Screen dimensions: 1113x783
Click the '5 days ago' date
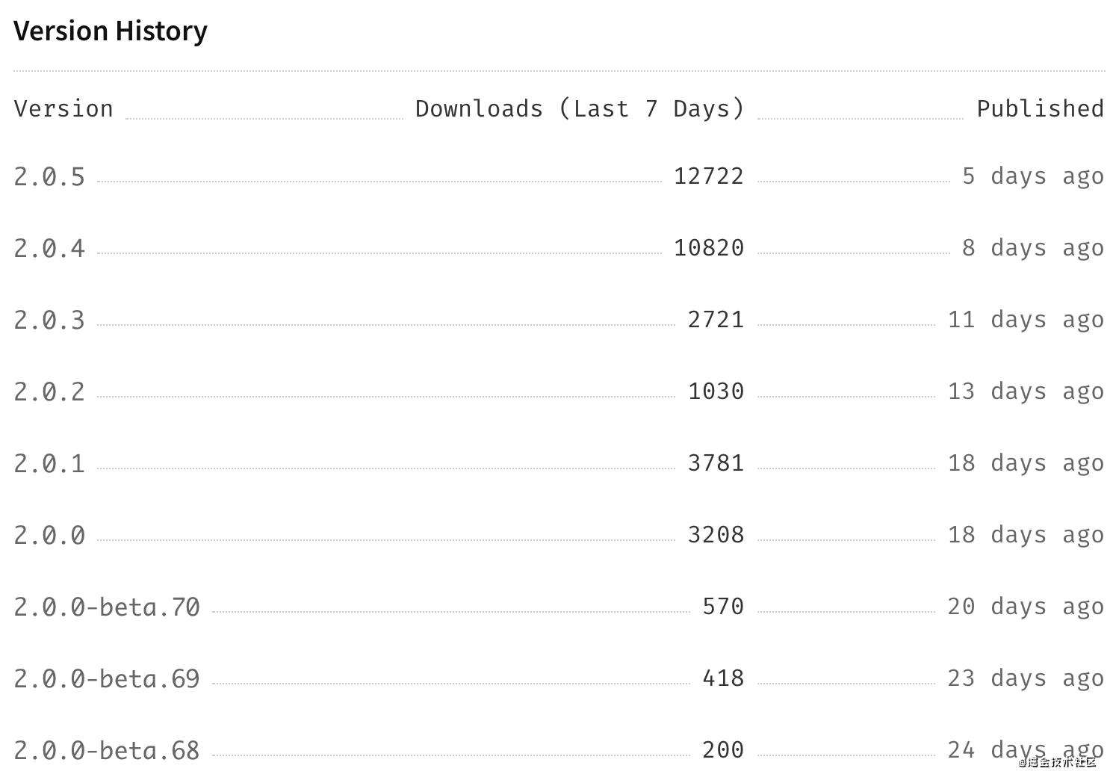click(1033, 177)
